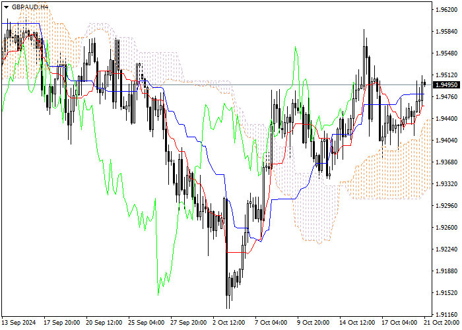
Task: Click the 1.91160 price axis label
Action: 447,314
